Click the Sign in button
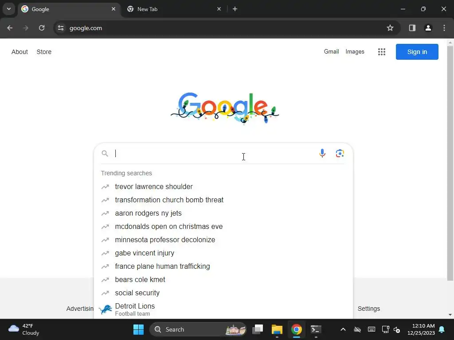 coord(417,52)
